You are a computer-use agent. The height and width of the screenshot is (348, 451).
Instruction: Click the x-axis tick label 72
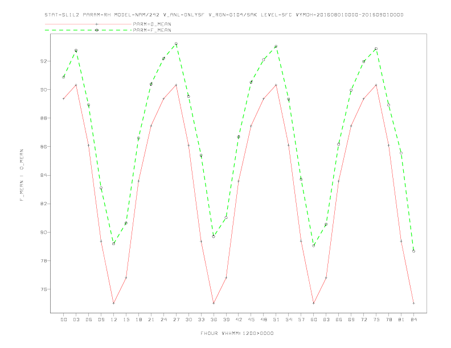click(x=363, y=320)
